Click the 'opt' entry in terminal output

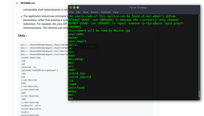(x=71, y=99)
